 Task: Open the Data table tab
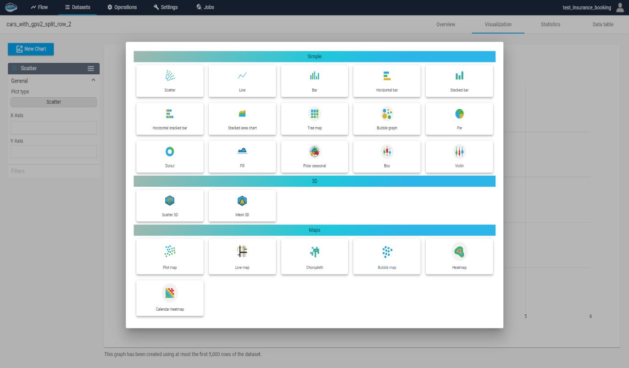pyautogui.click(x=602, y=24)
